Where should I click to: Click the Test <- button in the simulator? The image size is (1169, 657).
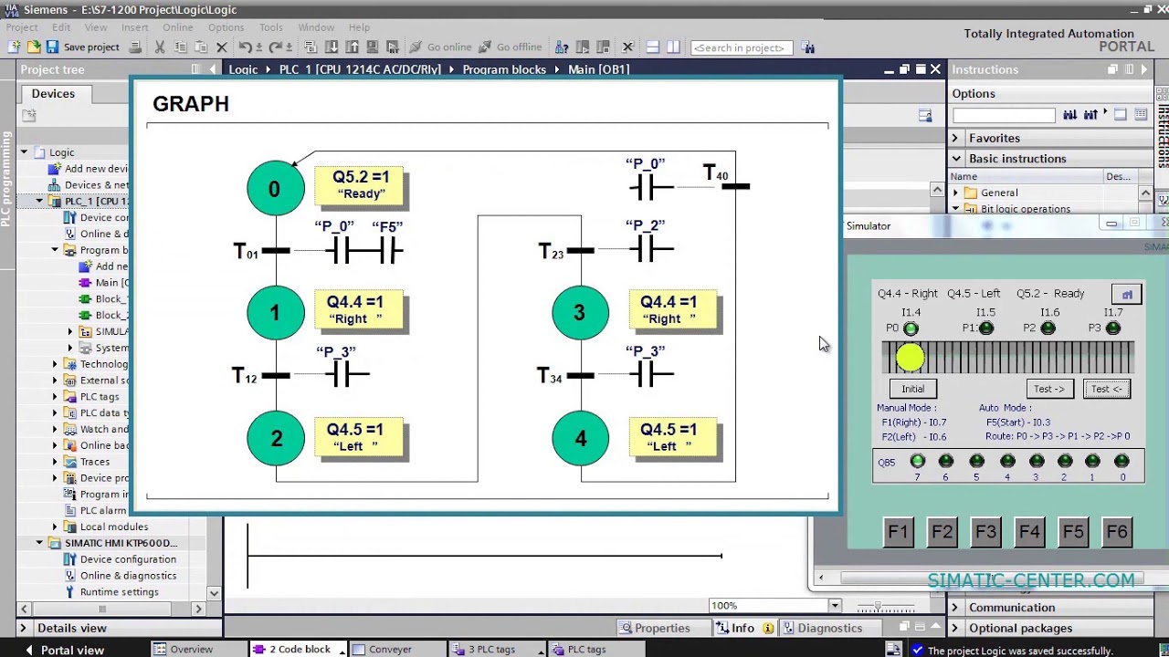(1106, 389)
